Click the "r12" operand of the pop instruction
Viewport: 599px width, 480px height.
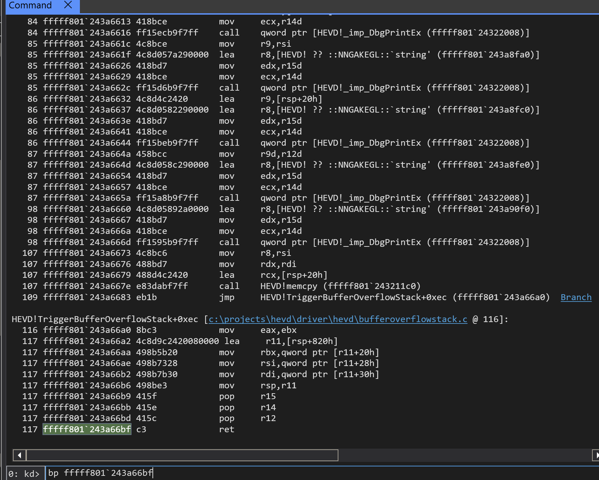coord(268,418)
